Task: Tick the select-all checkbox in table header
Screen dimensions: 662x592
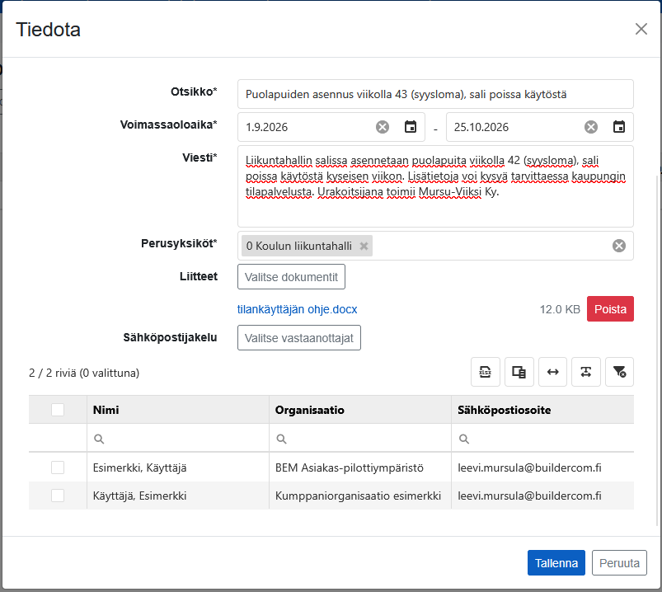Action: coord(58,410)
